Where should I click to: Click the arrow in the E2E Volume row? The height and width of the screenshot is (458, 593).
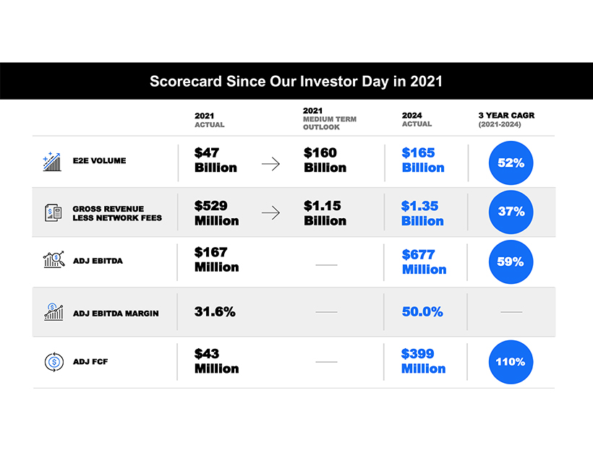point(270,164)
